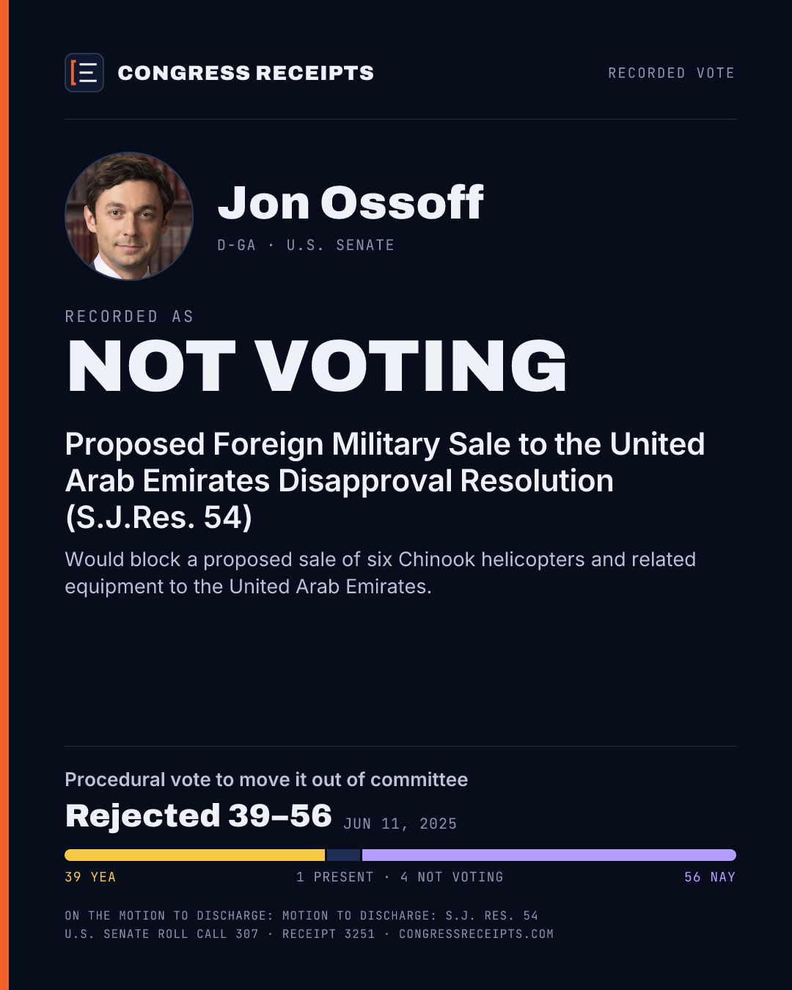Image resolution: width=792 pixels, height=990 pixels.
Task: Click the dark present/not voting bar segment
Action: [343, 855]
